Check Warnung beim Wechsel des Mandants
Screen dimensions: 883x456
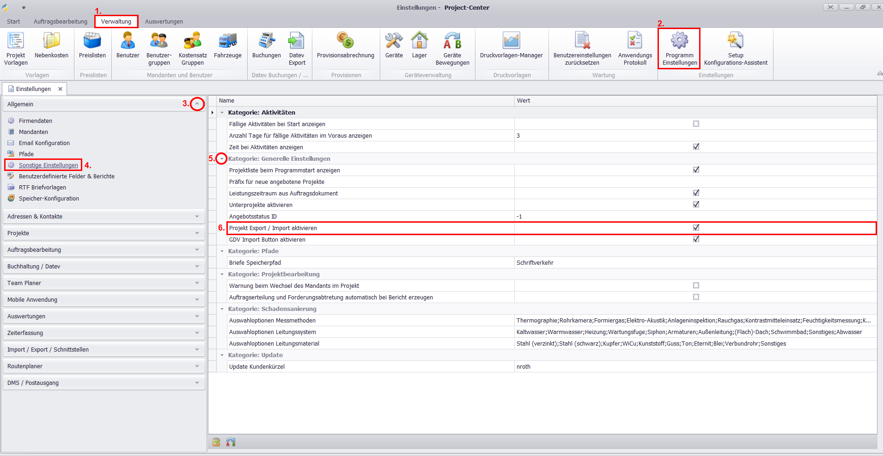point(696,286)
